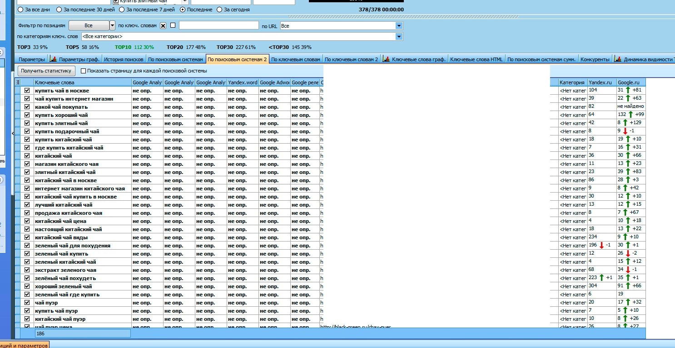Click chart icon on Ключевые слова граф. tab

[x=386, y=59]
